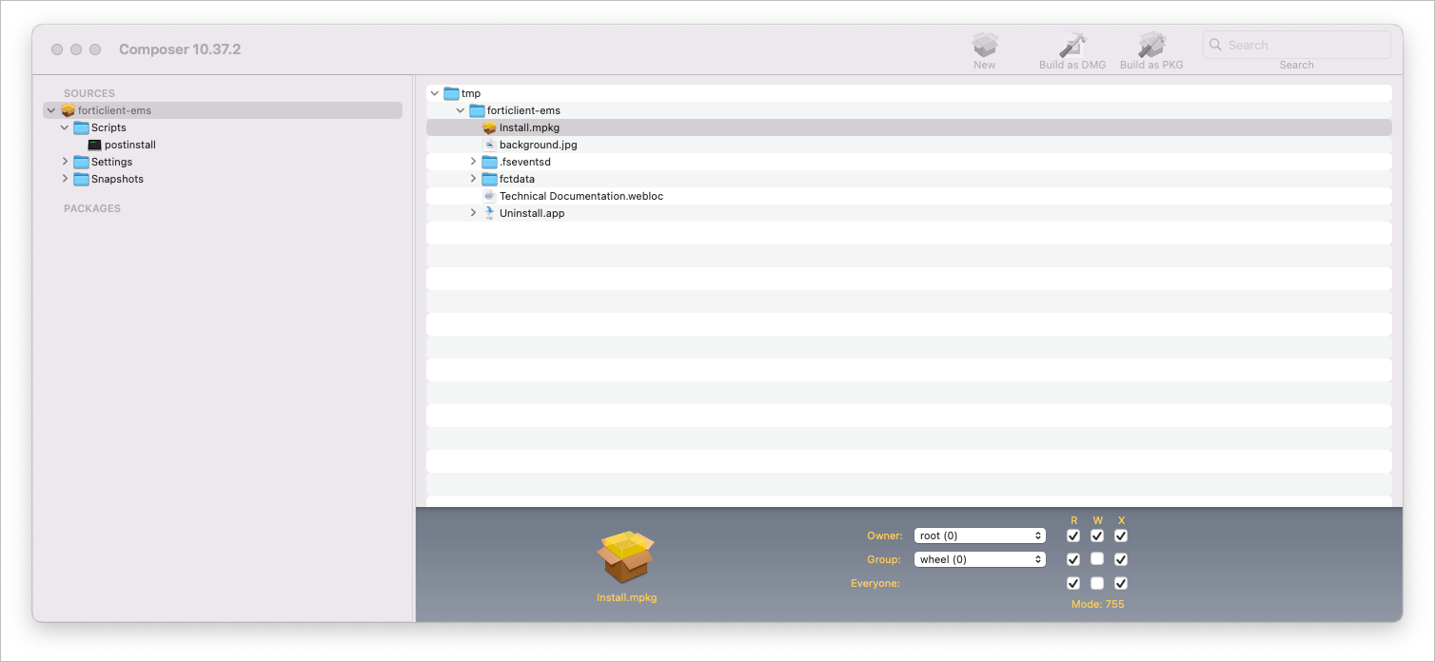1435x662 pixels.
Task: Toggle Group execute permission checkbox
Action: tap(1121, 559)
